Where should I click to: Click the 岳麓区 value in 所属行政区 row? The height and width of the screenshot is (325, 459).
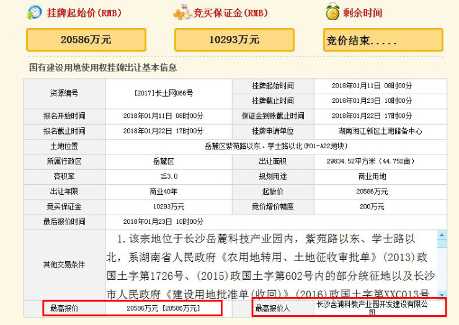(x=164, y=161)
